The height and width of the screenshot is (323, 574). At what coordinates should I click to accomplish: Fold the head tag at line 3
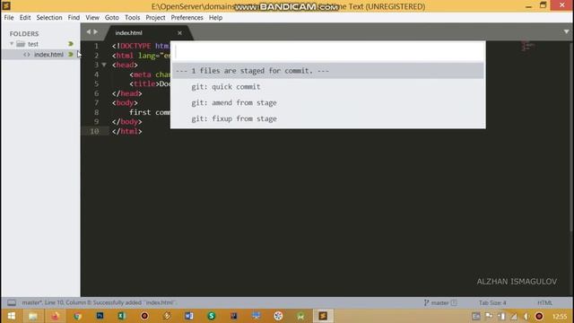point(104,65)
